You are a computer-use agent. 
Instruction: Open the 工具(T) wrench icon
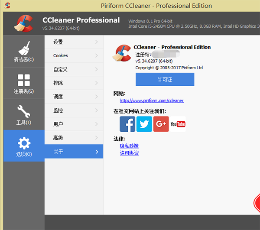pos(23,111)
